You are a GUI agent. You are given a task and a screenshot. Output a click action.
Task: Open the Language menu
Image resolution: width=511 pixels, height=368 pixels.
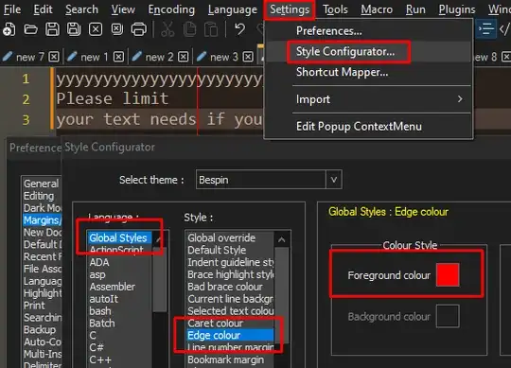pyautogui.click(x=233, y=9)
